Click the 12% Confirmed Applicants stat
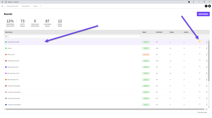 point(10,23)
